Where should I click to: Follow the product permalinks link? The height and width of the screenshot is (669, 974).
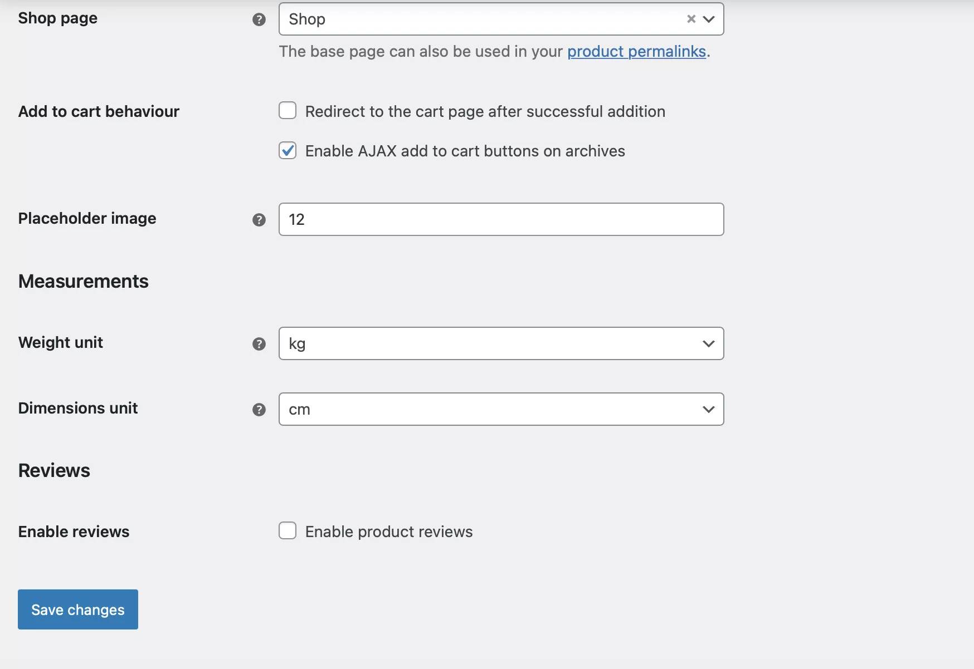[x=636, y=51]
